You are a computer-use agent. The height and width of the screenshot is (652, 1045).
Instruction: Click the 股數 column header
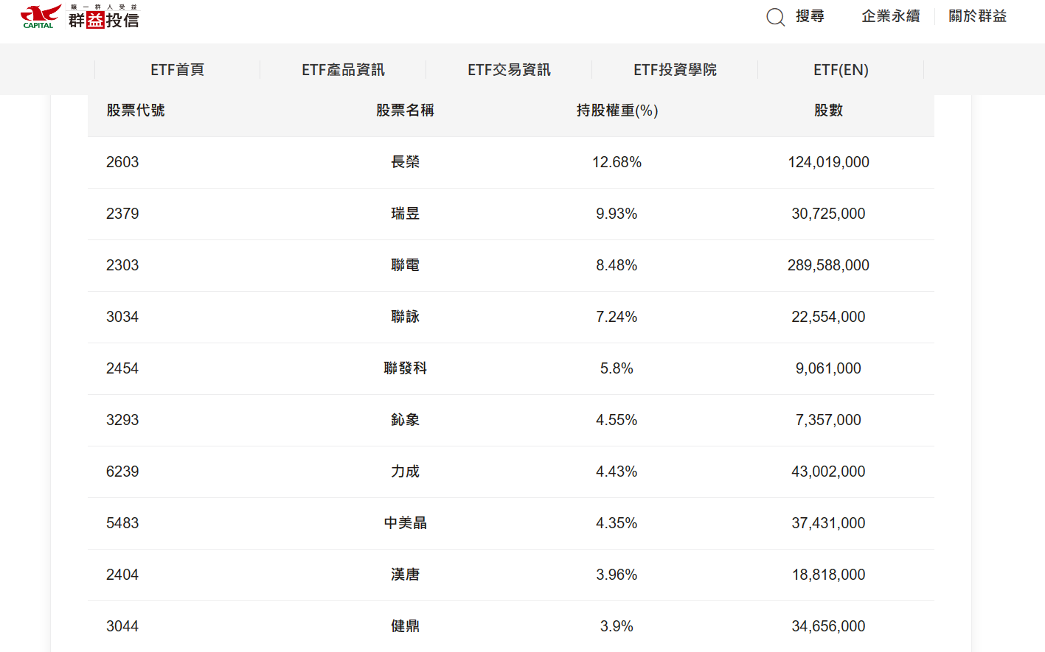pyautogui.click(x=828, y=111)
